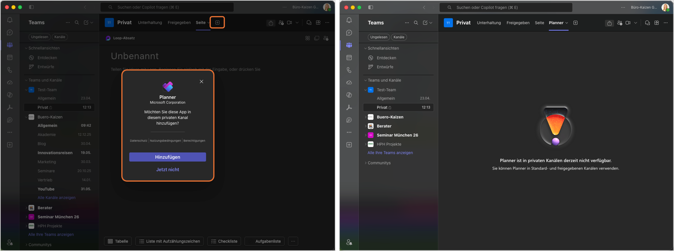This screenshot has width=674, height=251.
Task: Toggle Kanäle filter in left window
Action: point(60,37)
